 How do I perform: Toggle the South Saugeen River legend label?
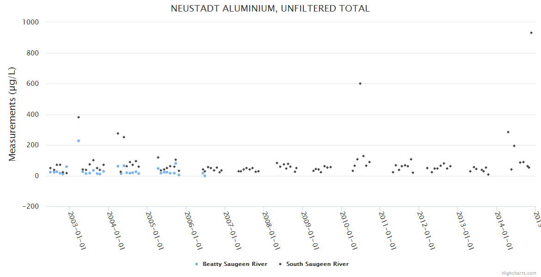[317, 264]
